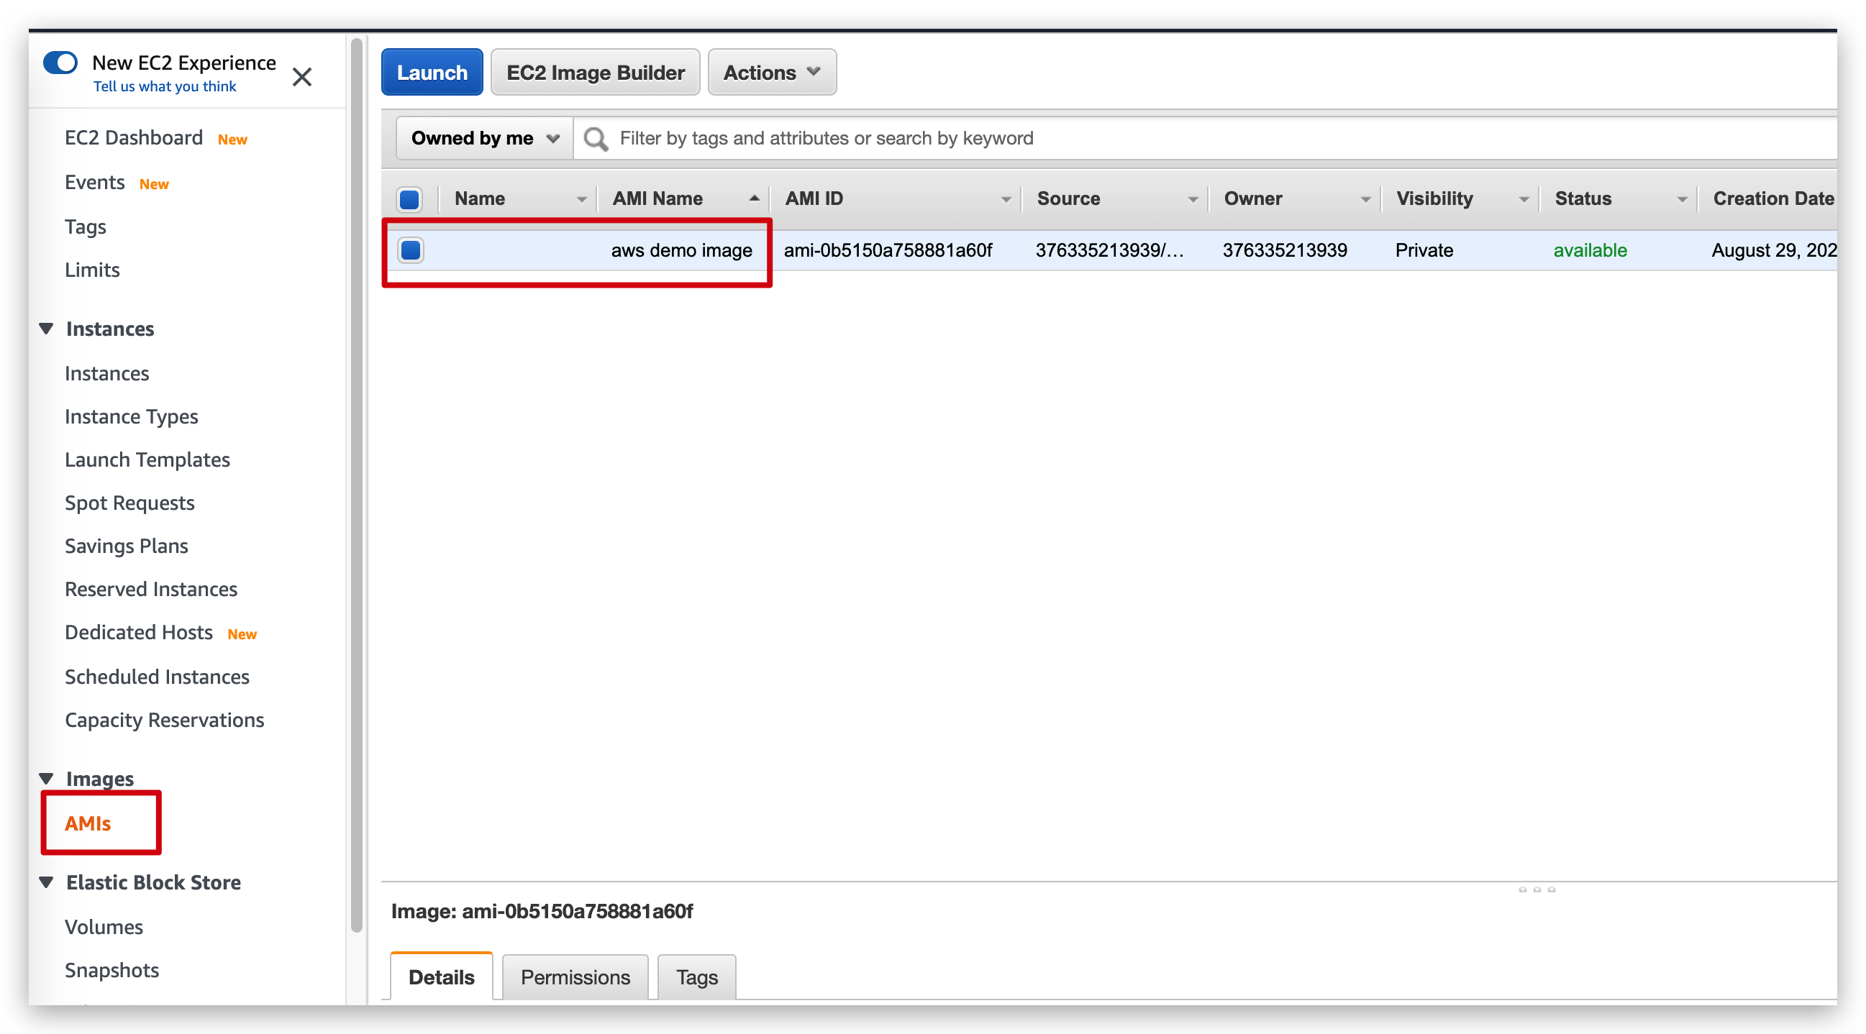
Task: Switch to the Tags tab in details pane
Action: coord(697,977)
